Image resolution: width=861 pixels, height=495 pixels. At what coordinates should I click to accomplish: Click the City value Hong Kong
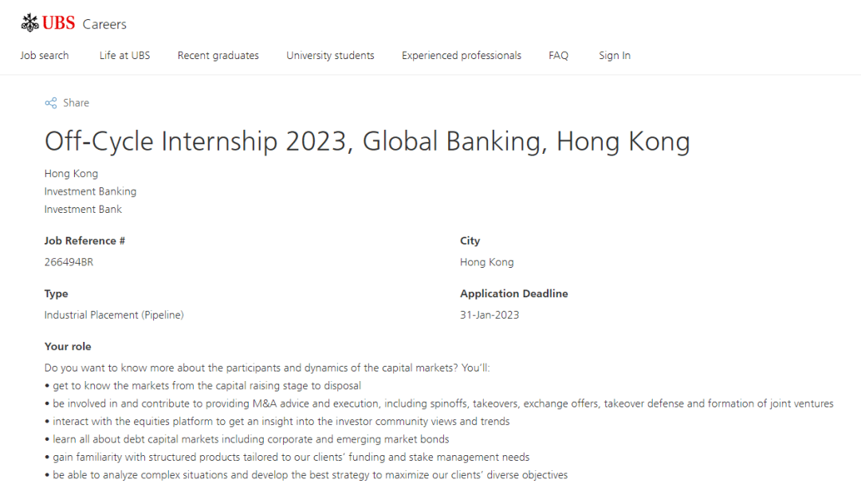coord(486,261)
